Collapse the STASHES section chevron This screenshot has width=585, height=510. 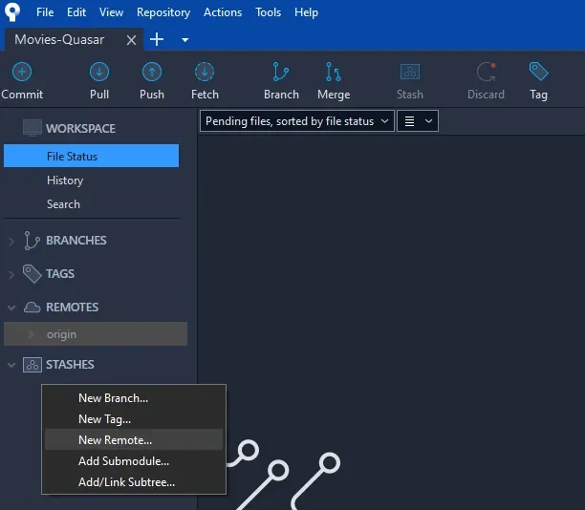(x=11, y=365)
